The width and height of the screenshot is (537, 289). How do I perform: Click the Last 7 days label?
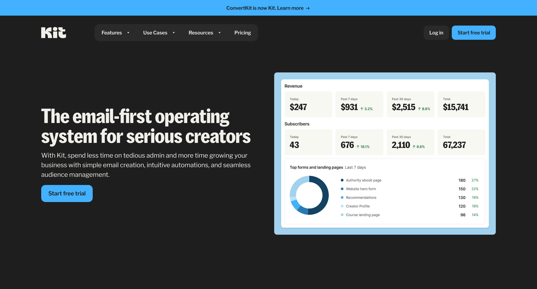coord(355,167)
